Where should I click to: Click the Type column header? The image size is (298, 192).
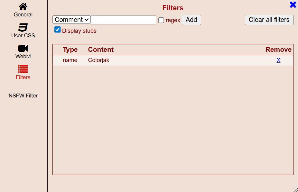(x=70, y=50)
